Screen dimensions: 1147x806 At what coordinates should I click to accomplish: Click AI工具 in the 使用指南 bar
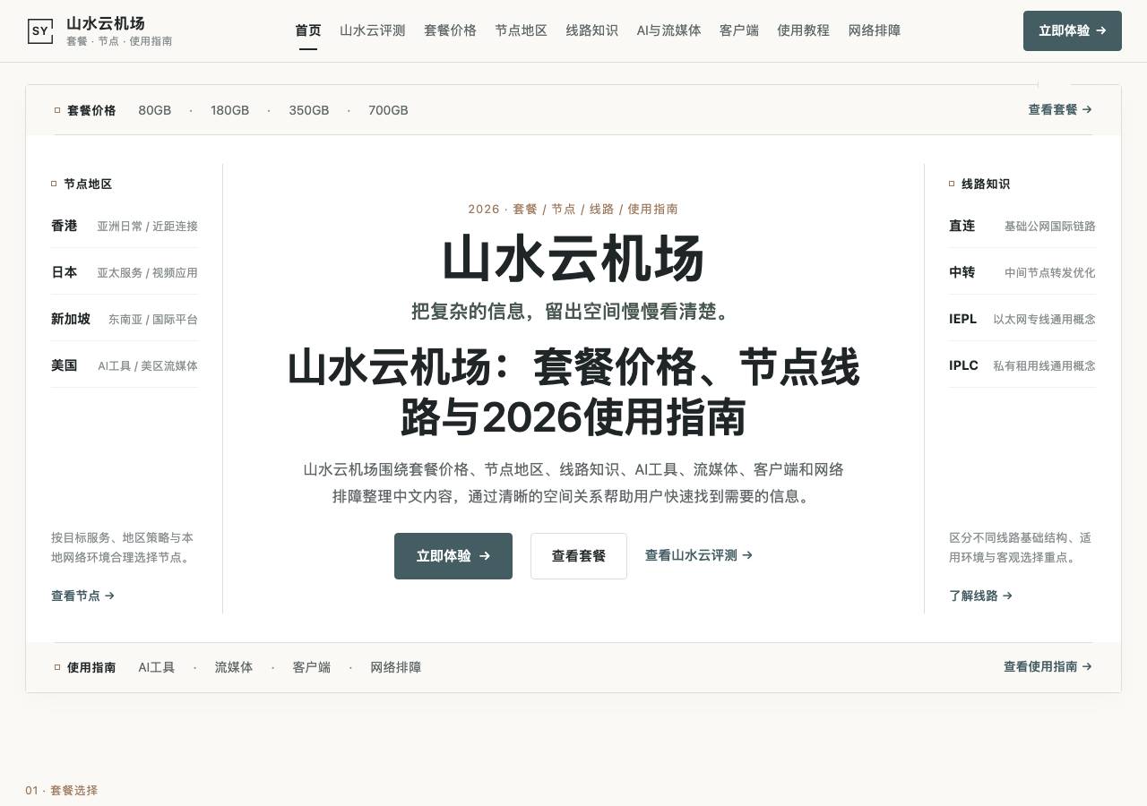point(157,667)
